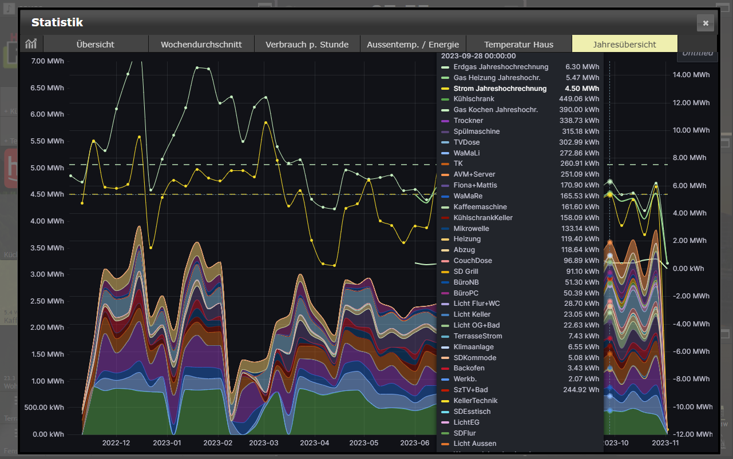This screenshot has width=733, height=459.
Task: Click the WaMaLi row
Action: (520, 153)
